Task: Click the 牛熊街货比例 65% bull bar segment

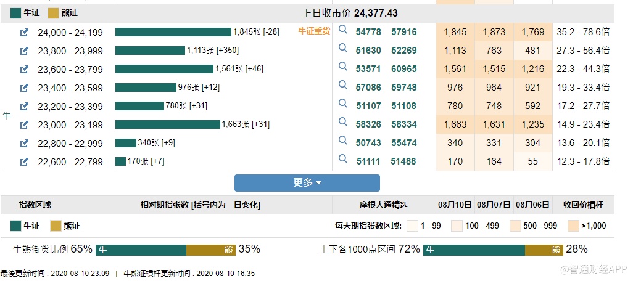Action: (x=141, y=250)
